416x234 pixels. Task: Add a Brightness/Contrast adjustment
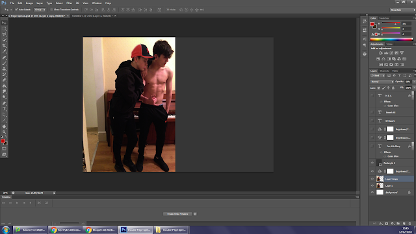(x=381, y=53)
